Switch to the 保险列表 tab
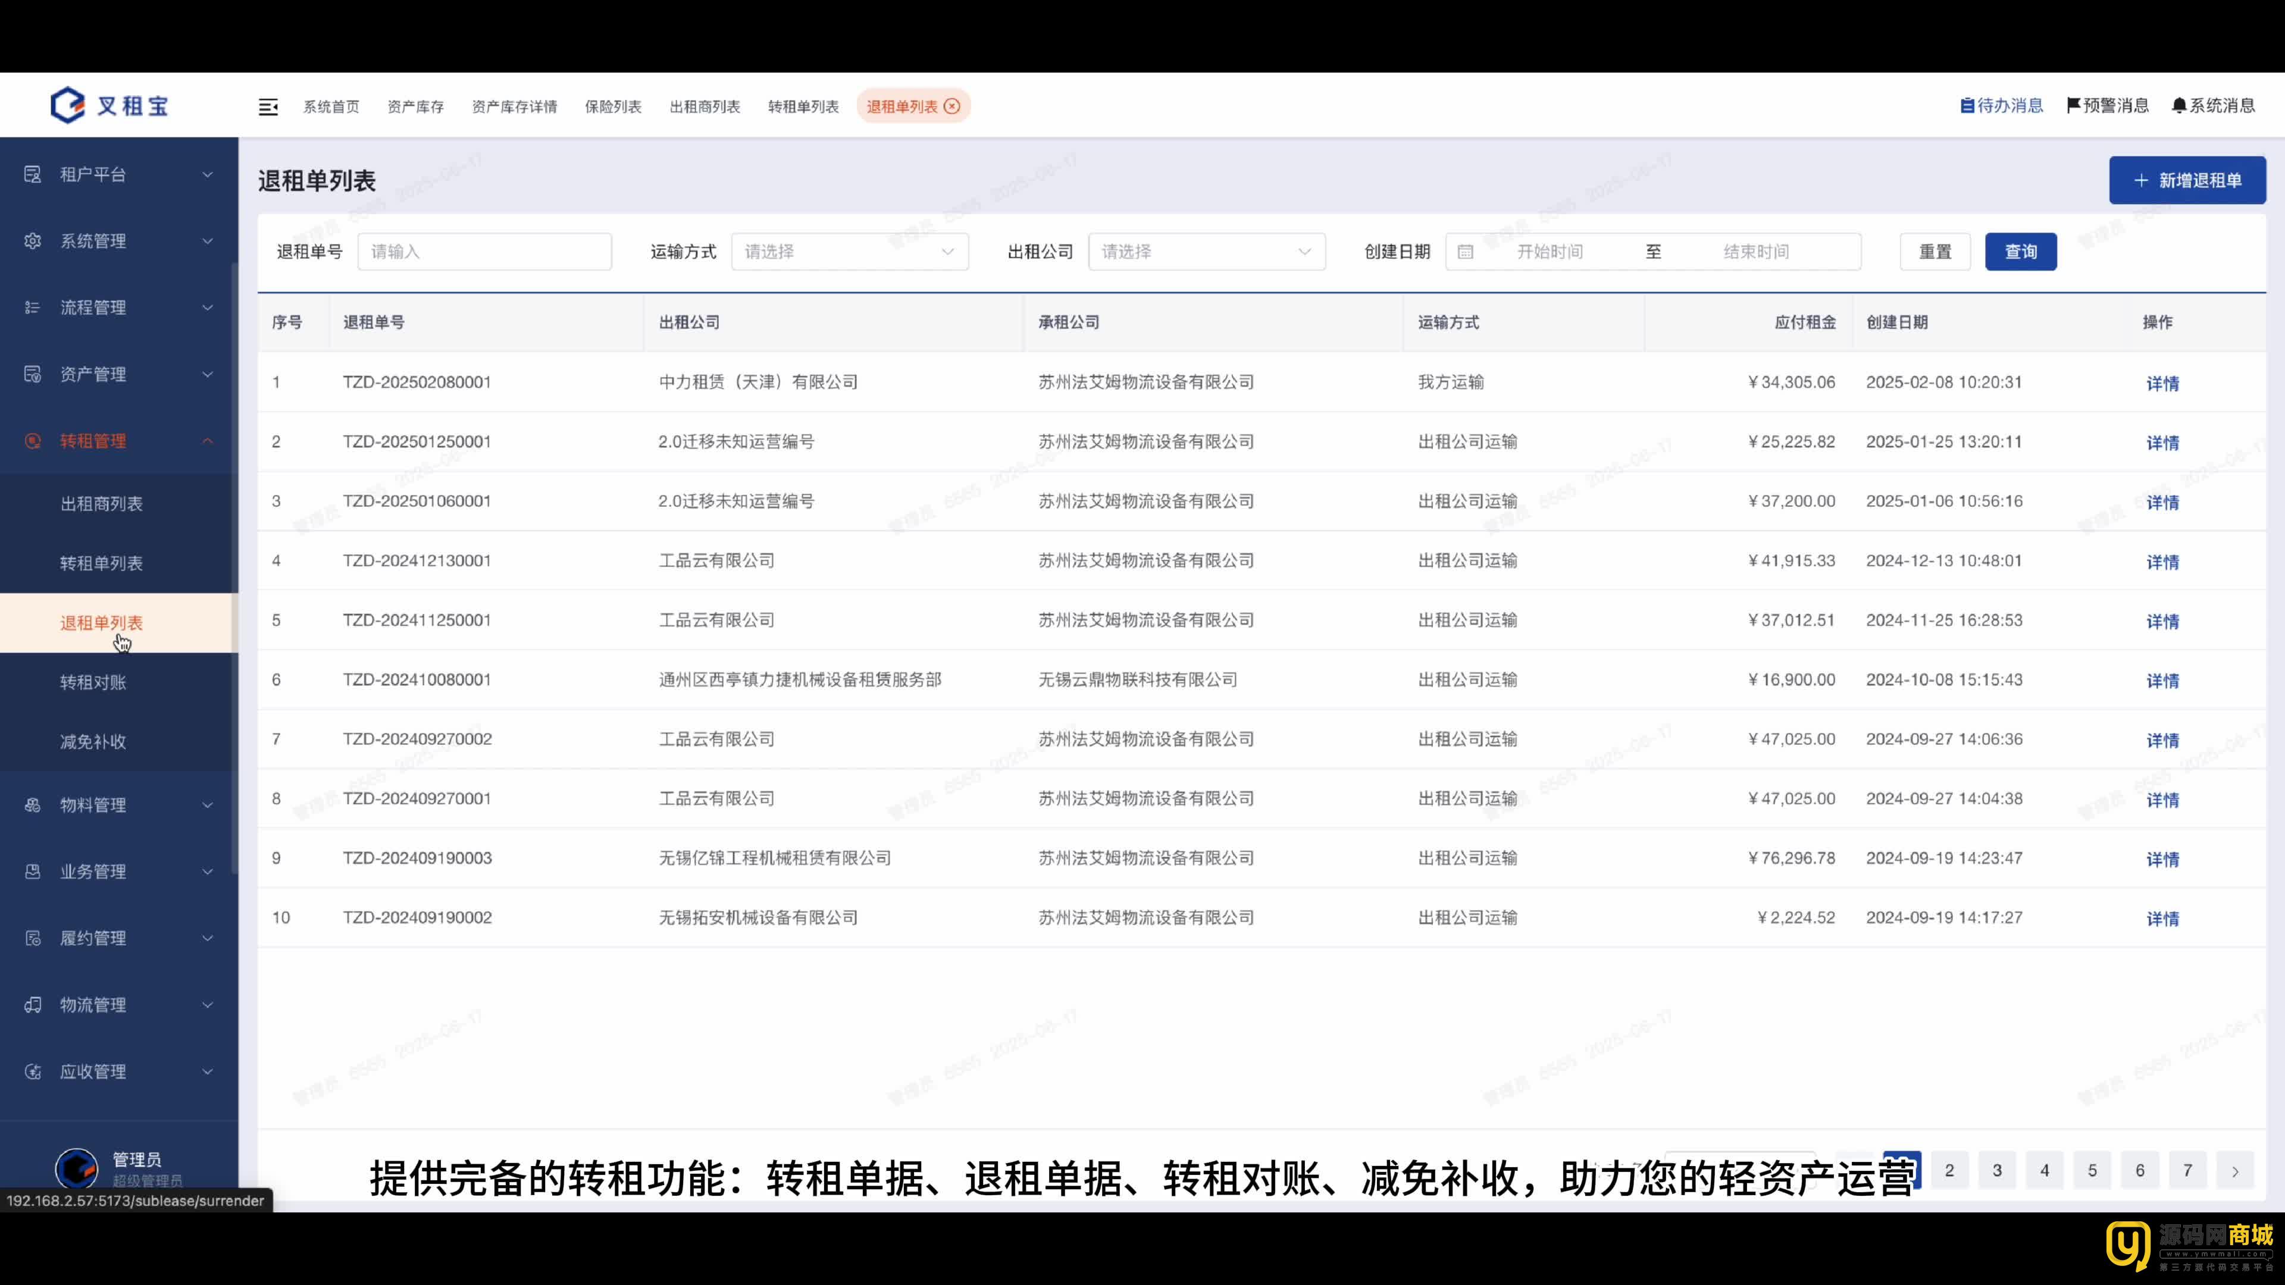2285x1285 pixels. [x=612, y=106]
